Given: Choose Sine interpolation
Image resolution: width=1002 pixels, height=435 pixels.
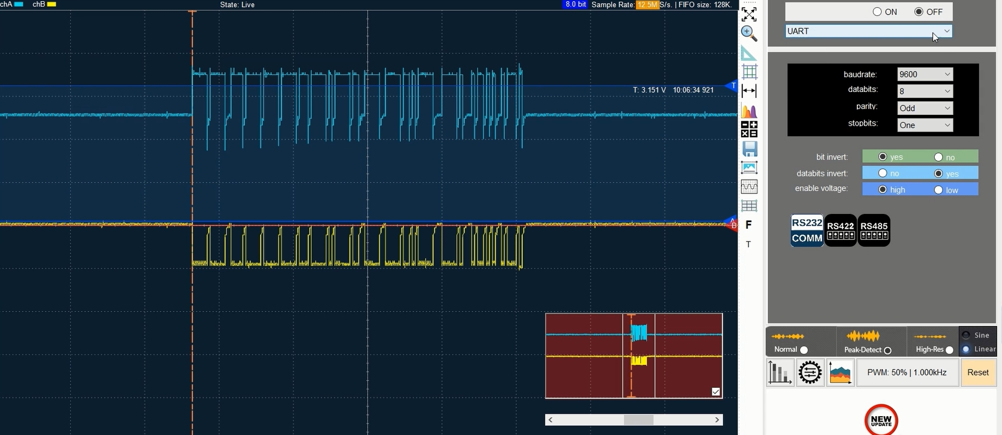Looking at the screenshot, I should (966, 335).
